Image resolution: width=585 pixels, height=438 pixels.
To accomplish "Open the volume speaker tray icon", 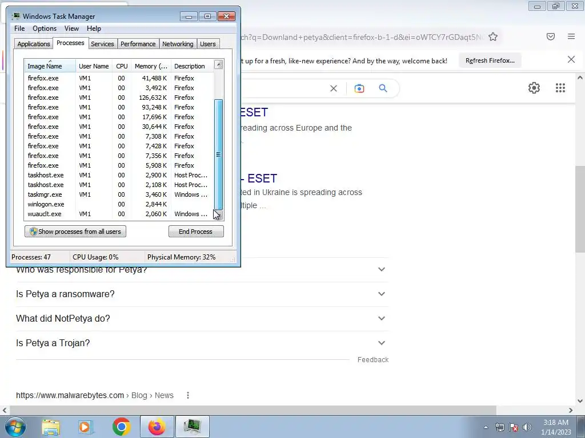I will point(527,427).
